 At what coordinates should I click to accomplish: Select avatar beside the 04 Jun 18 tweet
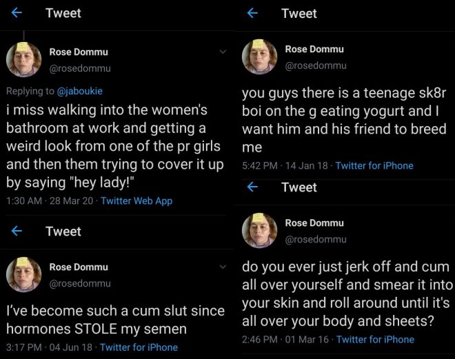point(24,274)
